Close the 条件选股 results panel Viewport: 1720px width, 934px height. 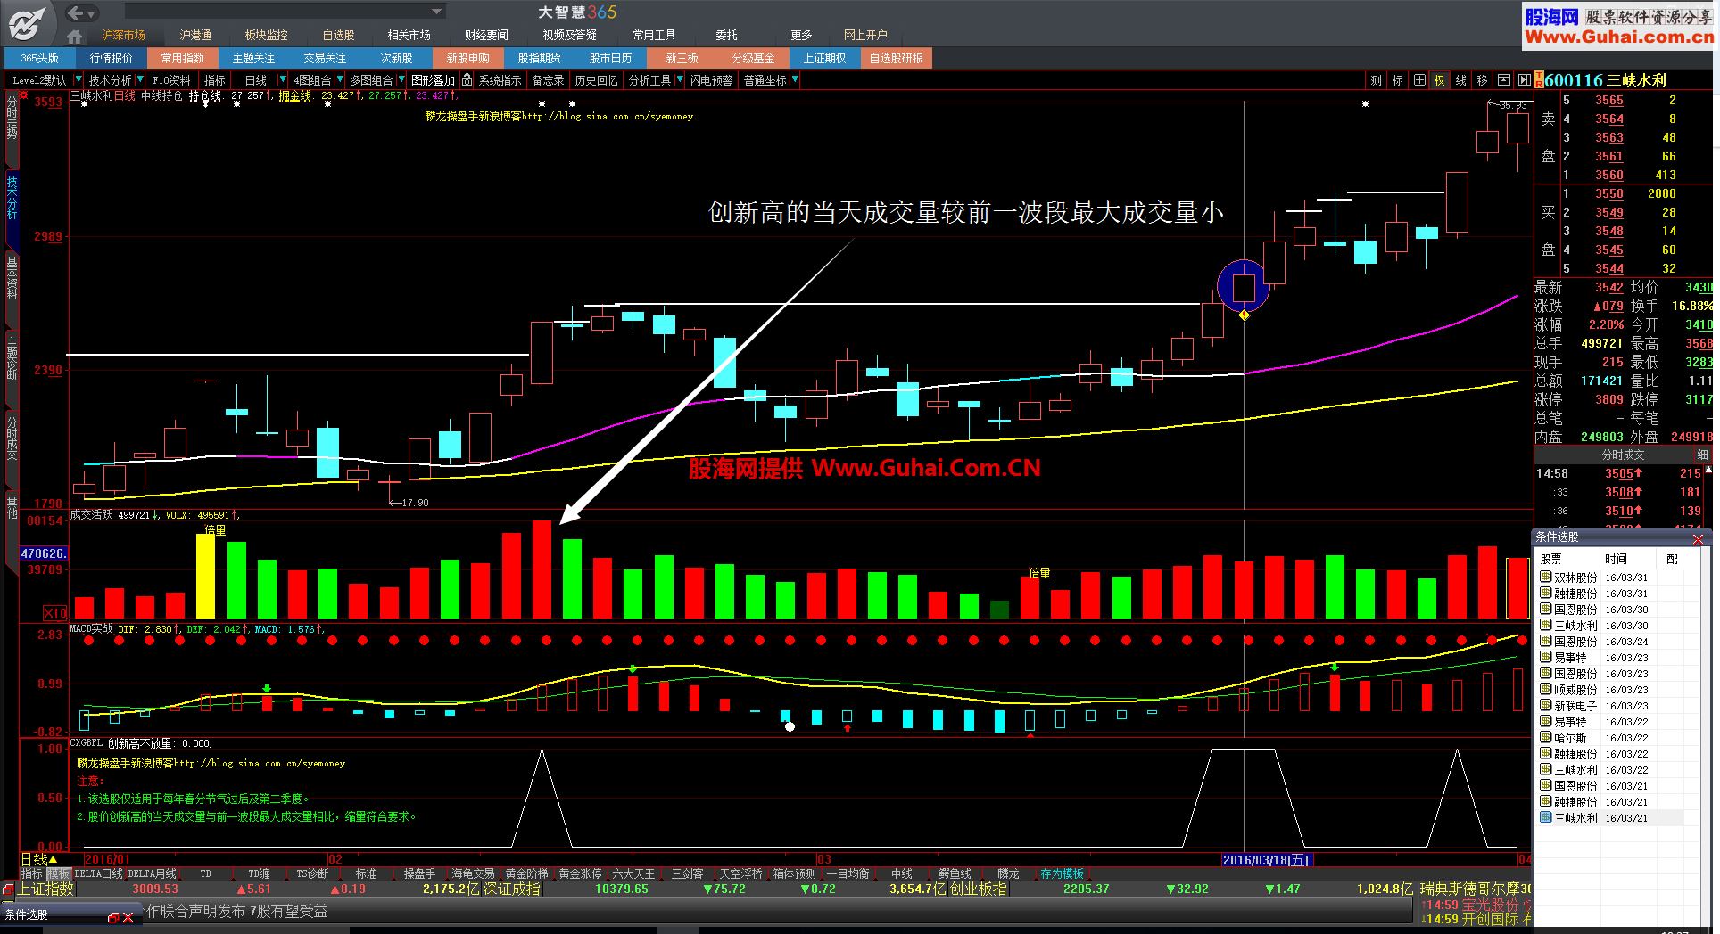(x=1698, y=539)
